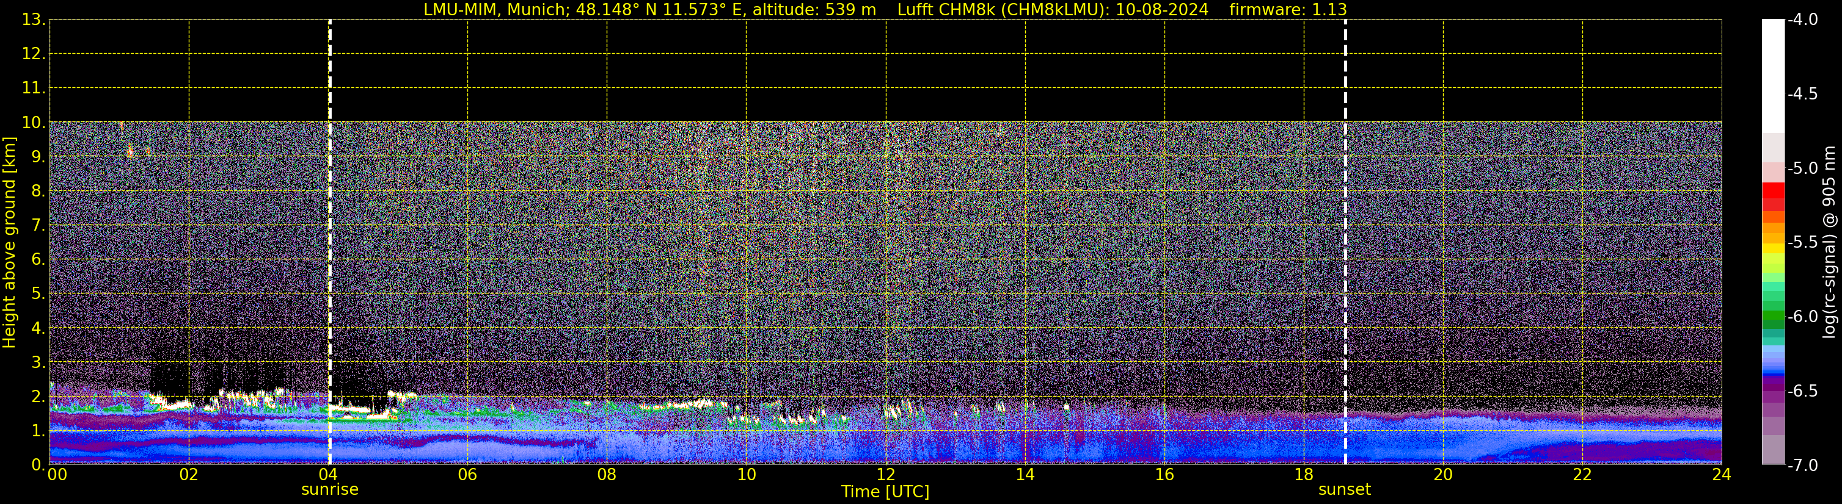Click the time axis tick '18'
This screenshot has width=1842, height=504.
tap(1304, 475)
